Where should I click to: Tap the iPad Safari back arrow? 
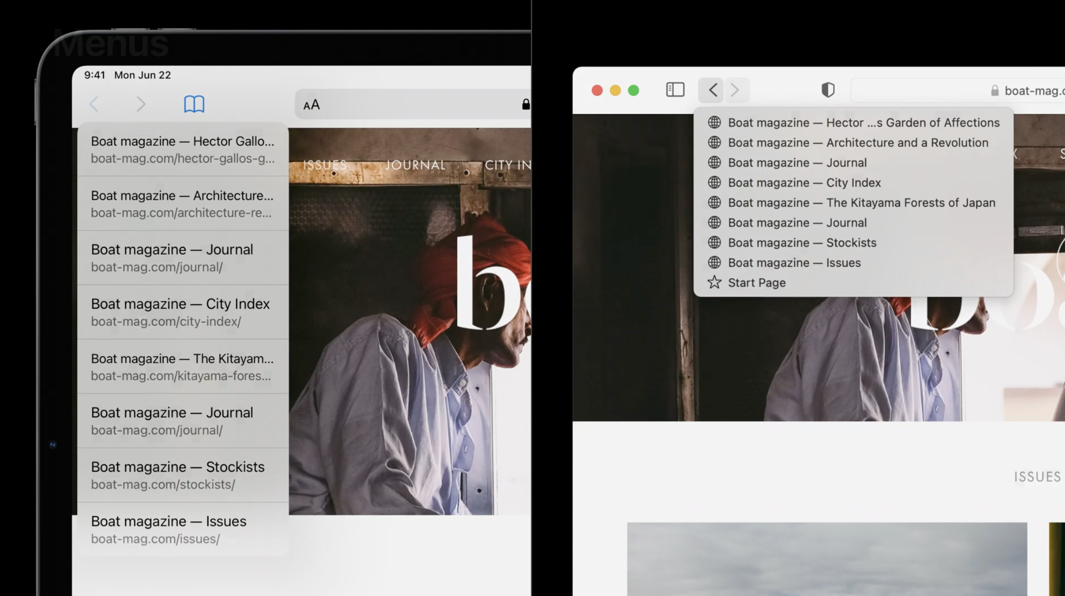pyautogui.click(x=94, y=104)
